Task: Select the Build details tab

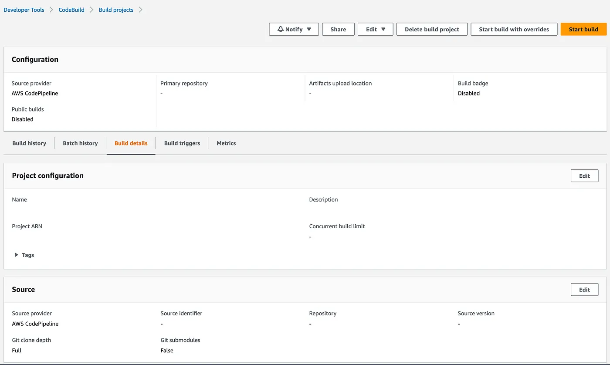Action: tap(131, 143)
